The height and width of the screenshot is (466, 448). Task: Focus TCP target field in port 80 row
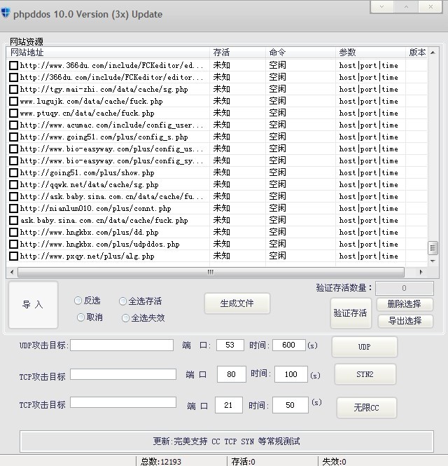[x=123, y=374]
